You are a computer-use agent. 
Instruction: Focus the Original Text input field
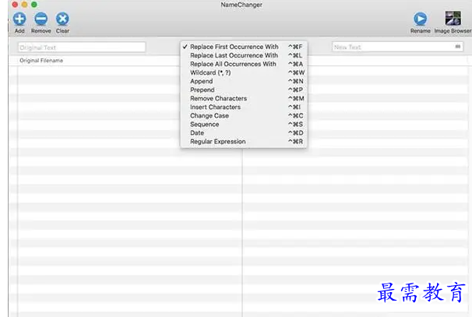point(82,48)
